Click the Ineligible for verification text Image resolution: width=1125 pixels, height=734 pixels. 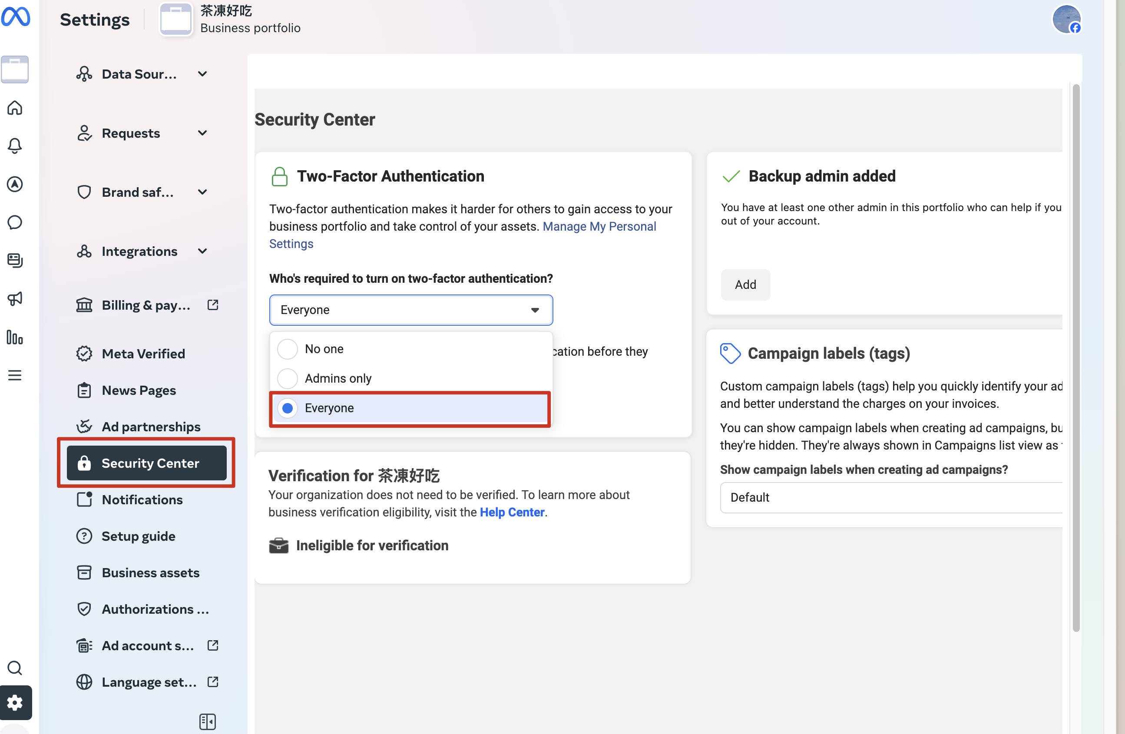coord(373,546)
